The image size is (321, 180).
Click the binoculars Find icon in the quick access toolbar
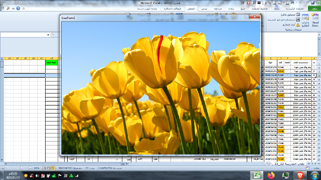pos(292,2)
